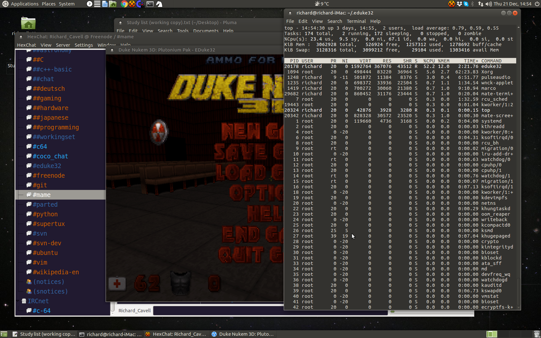Open Places menu

49,4
